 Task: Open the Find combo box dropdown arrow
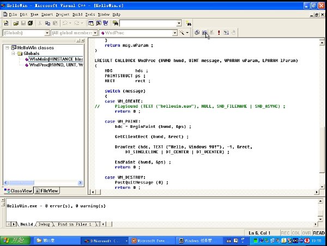(179, 23)
